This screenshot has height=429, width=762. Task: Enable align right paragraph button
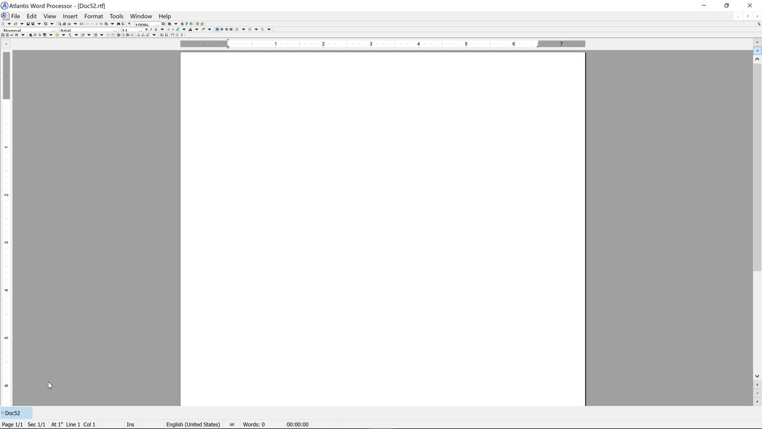(x=226, y=29)
